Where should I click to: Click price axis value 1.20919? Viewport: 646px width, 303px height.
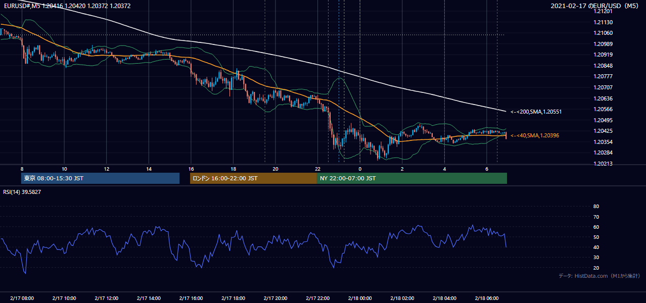(x=603, y=55)
